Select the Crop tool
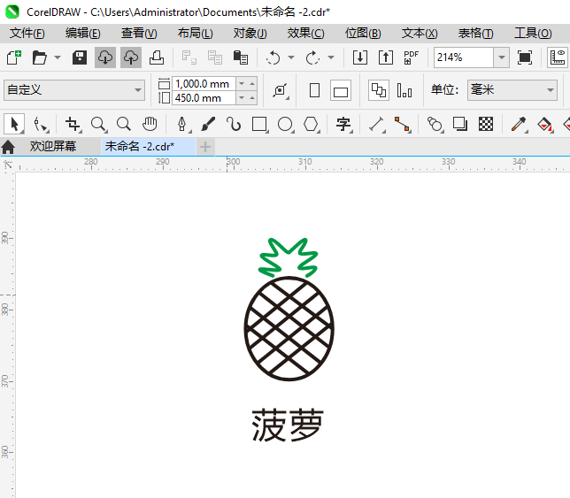570x498 pixels. [x=73, y=124]
